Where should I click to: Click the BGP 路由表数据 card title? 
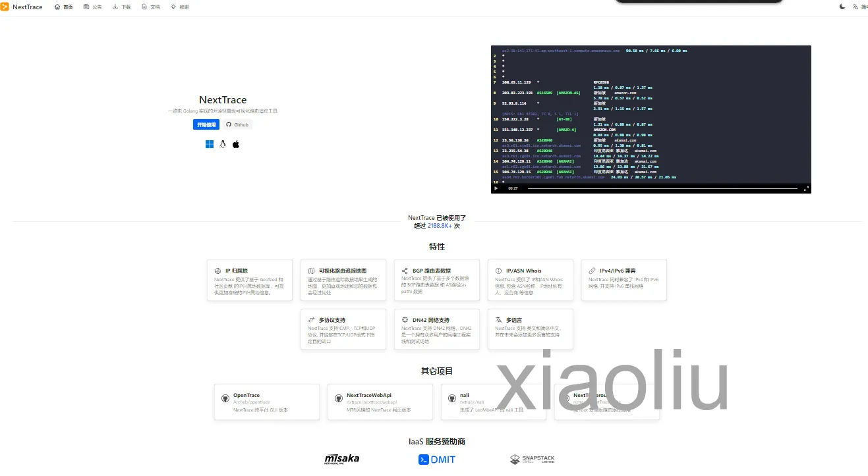click(432, 271)
